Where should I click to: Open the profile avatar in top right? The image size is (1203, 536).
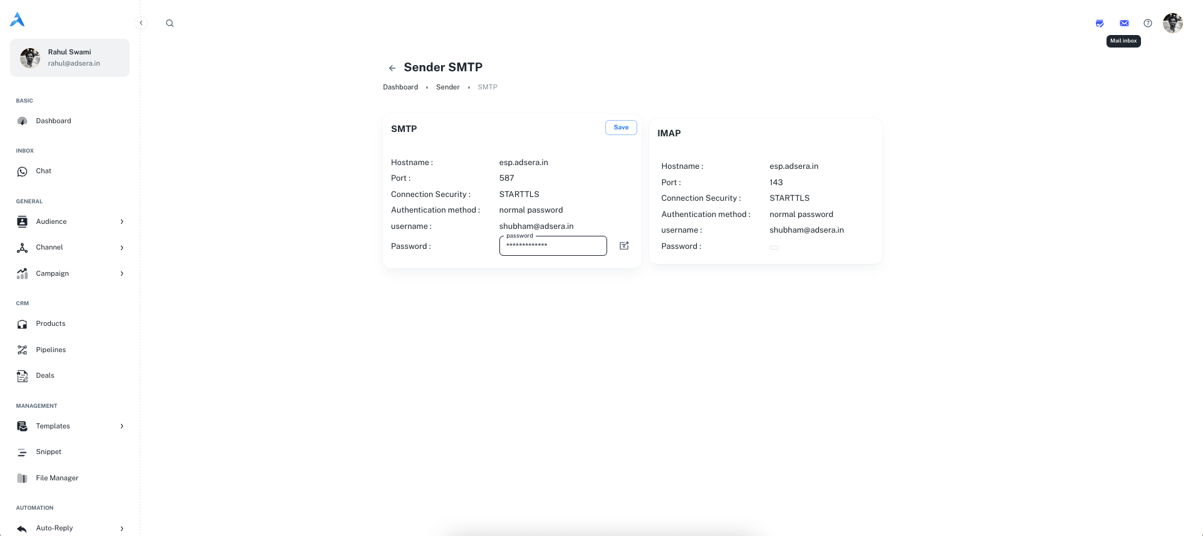click(1172, 23)
